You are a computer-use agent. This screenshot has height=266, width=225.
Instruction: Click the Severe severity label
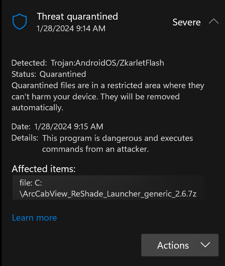click(186, 22)
